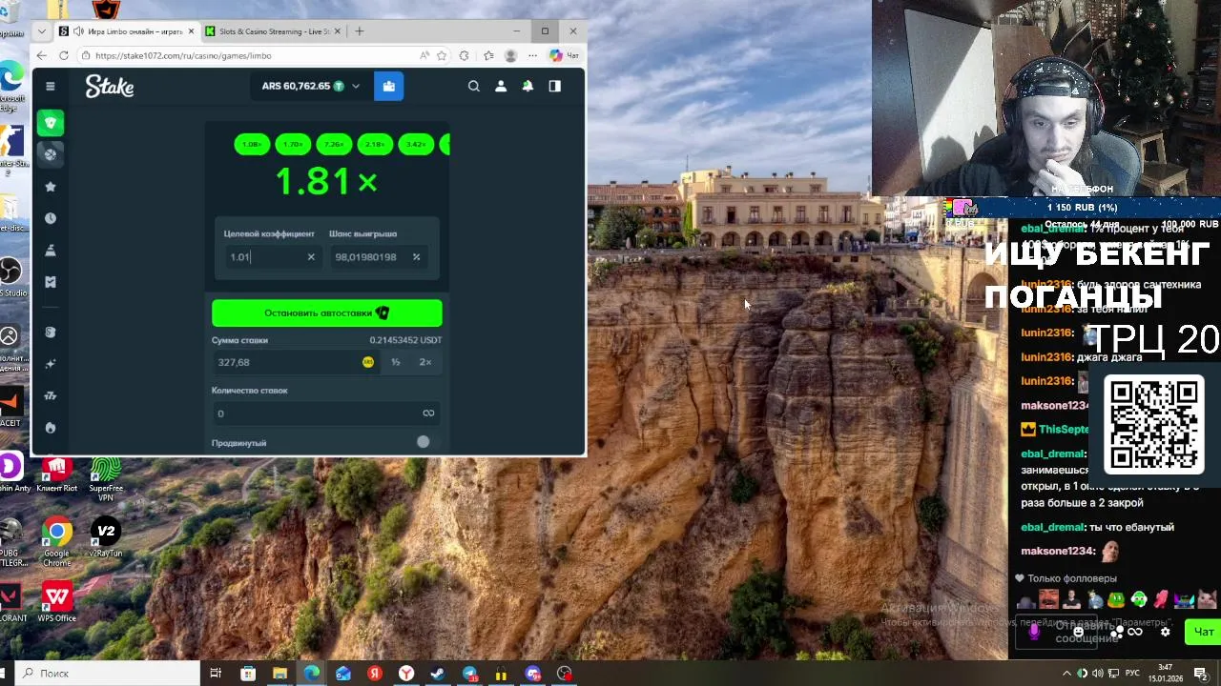Halve the bet with ½ button
Screen dimensions: 1221x686
(395, 362)
